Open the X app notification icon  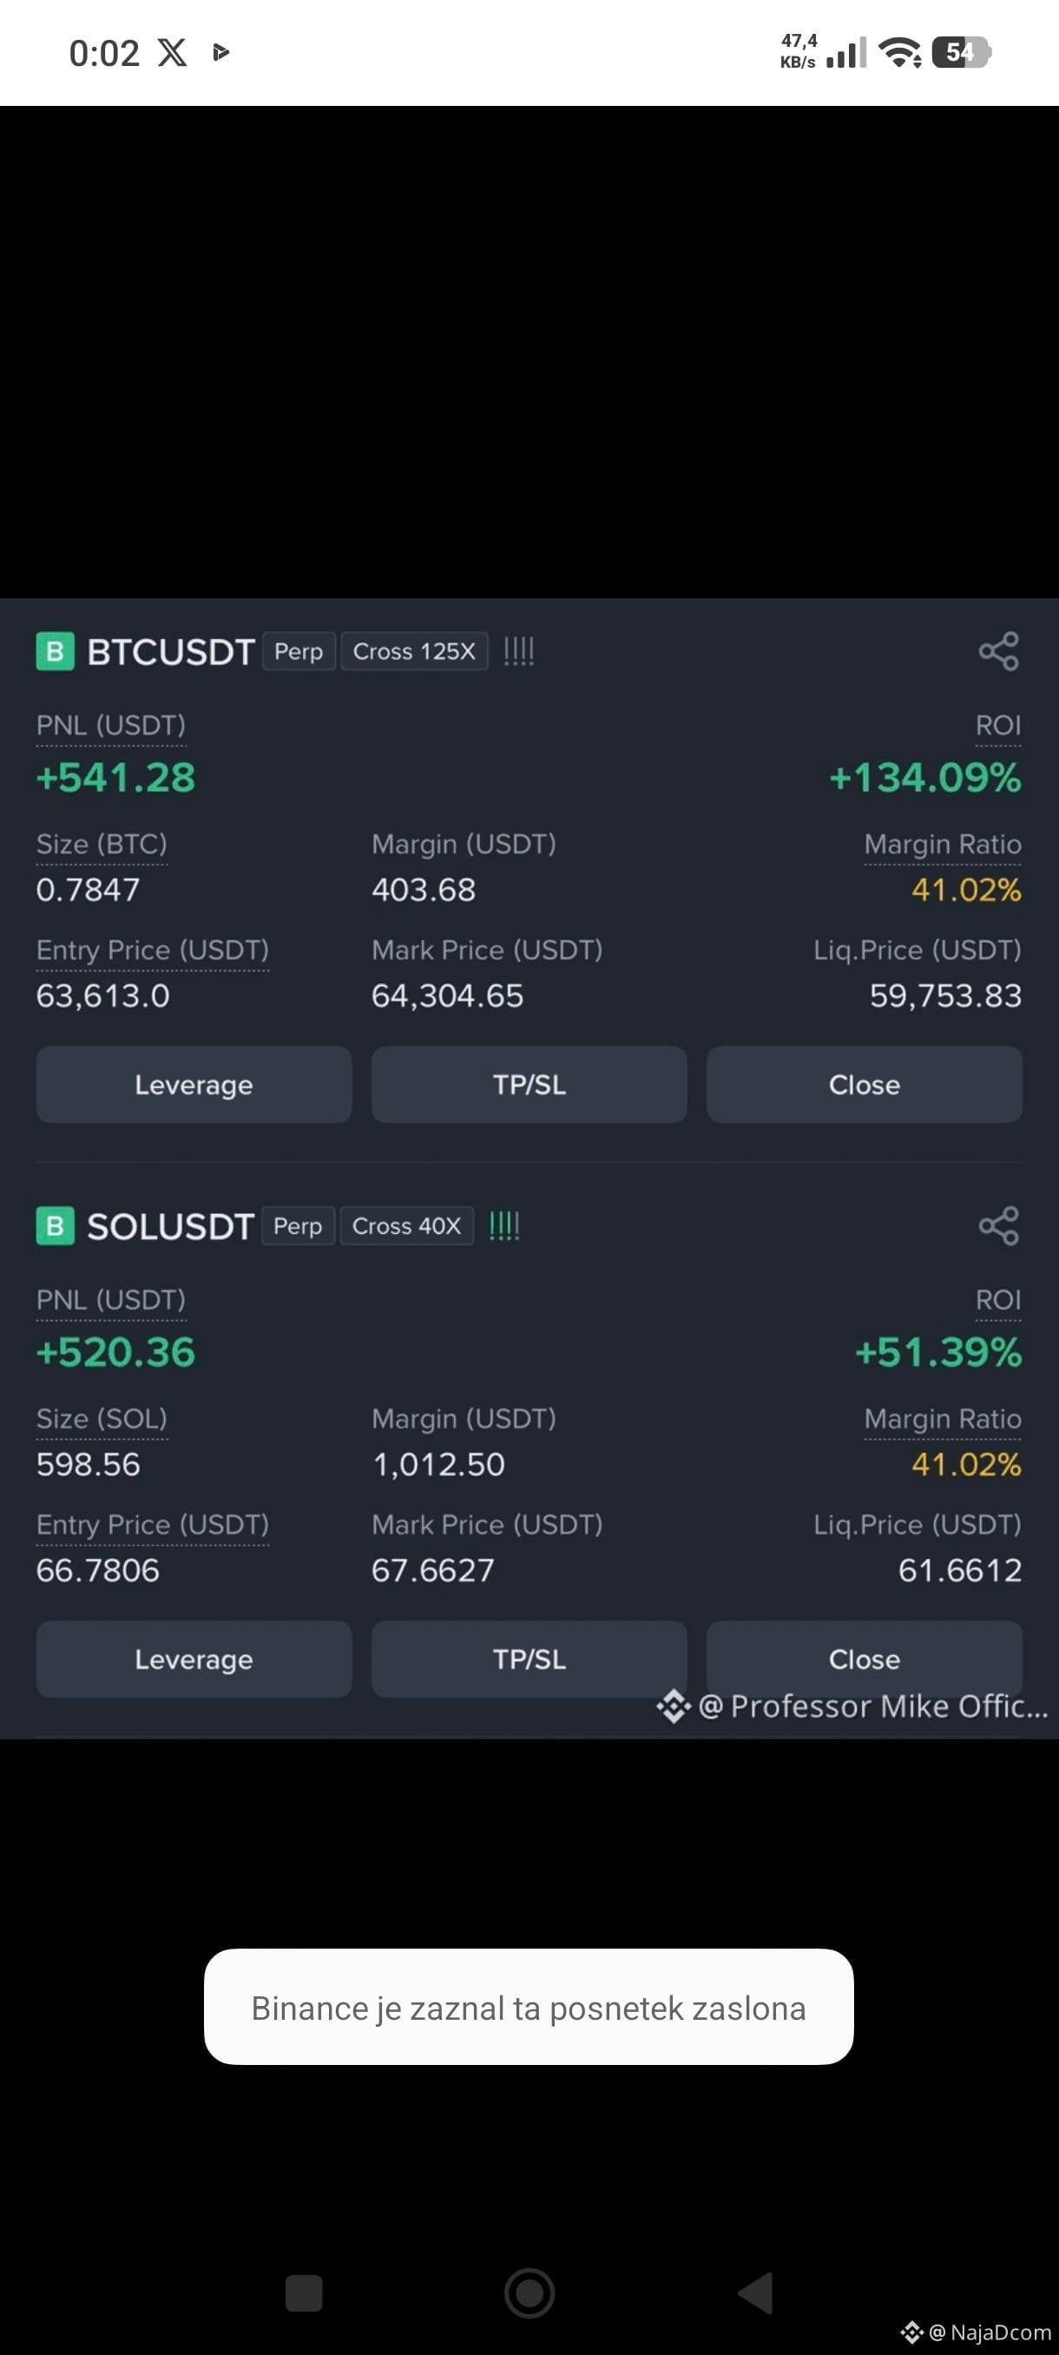(172, 52)
